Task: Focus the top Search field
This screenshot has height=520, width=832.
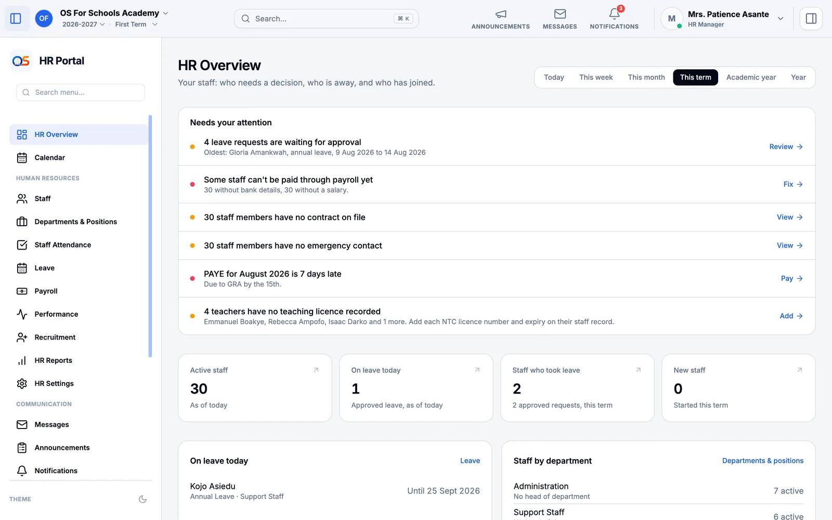Action: tap(326, 19)
